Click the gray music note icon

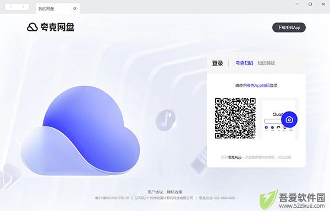coord(166,120)
